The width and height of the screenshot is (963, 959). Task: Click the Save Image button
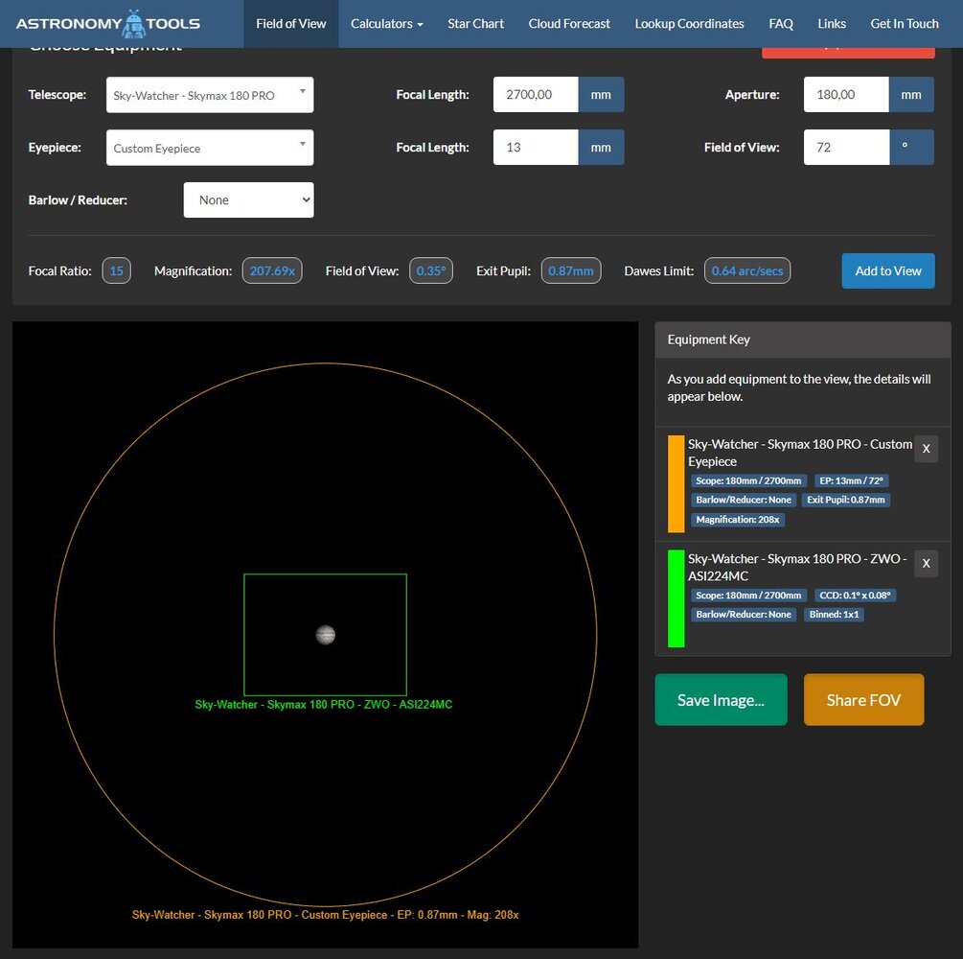tap(721, 699)
